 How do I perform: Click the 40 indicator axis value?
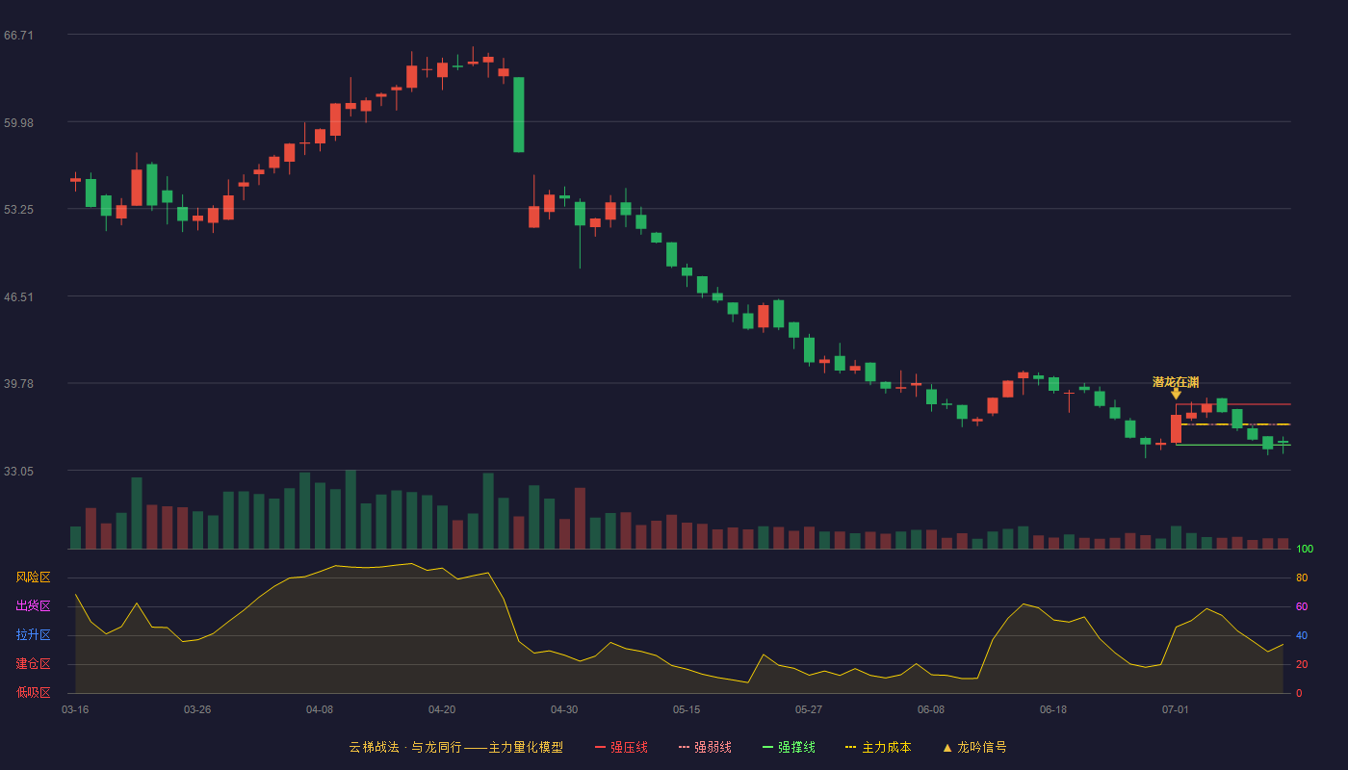1302,636
